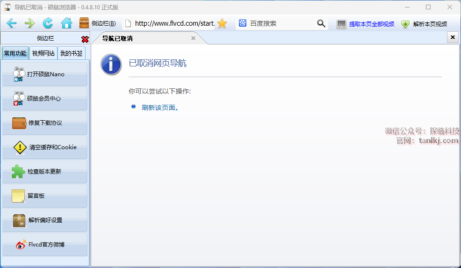Click 修复下载协议 button

(x=44, y=123)
